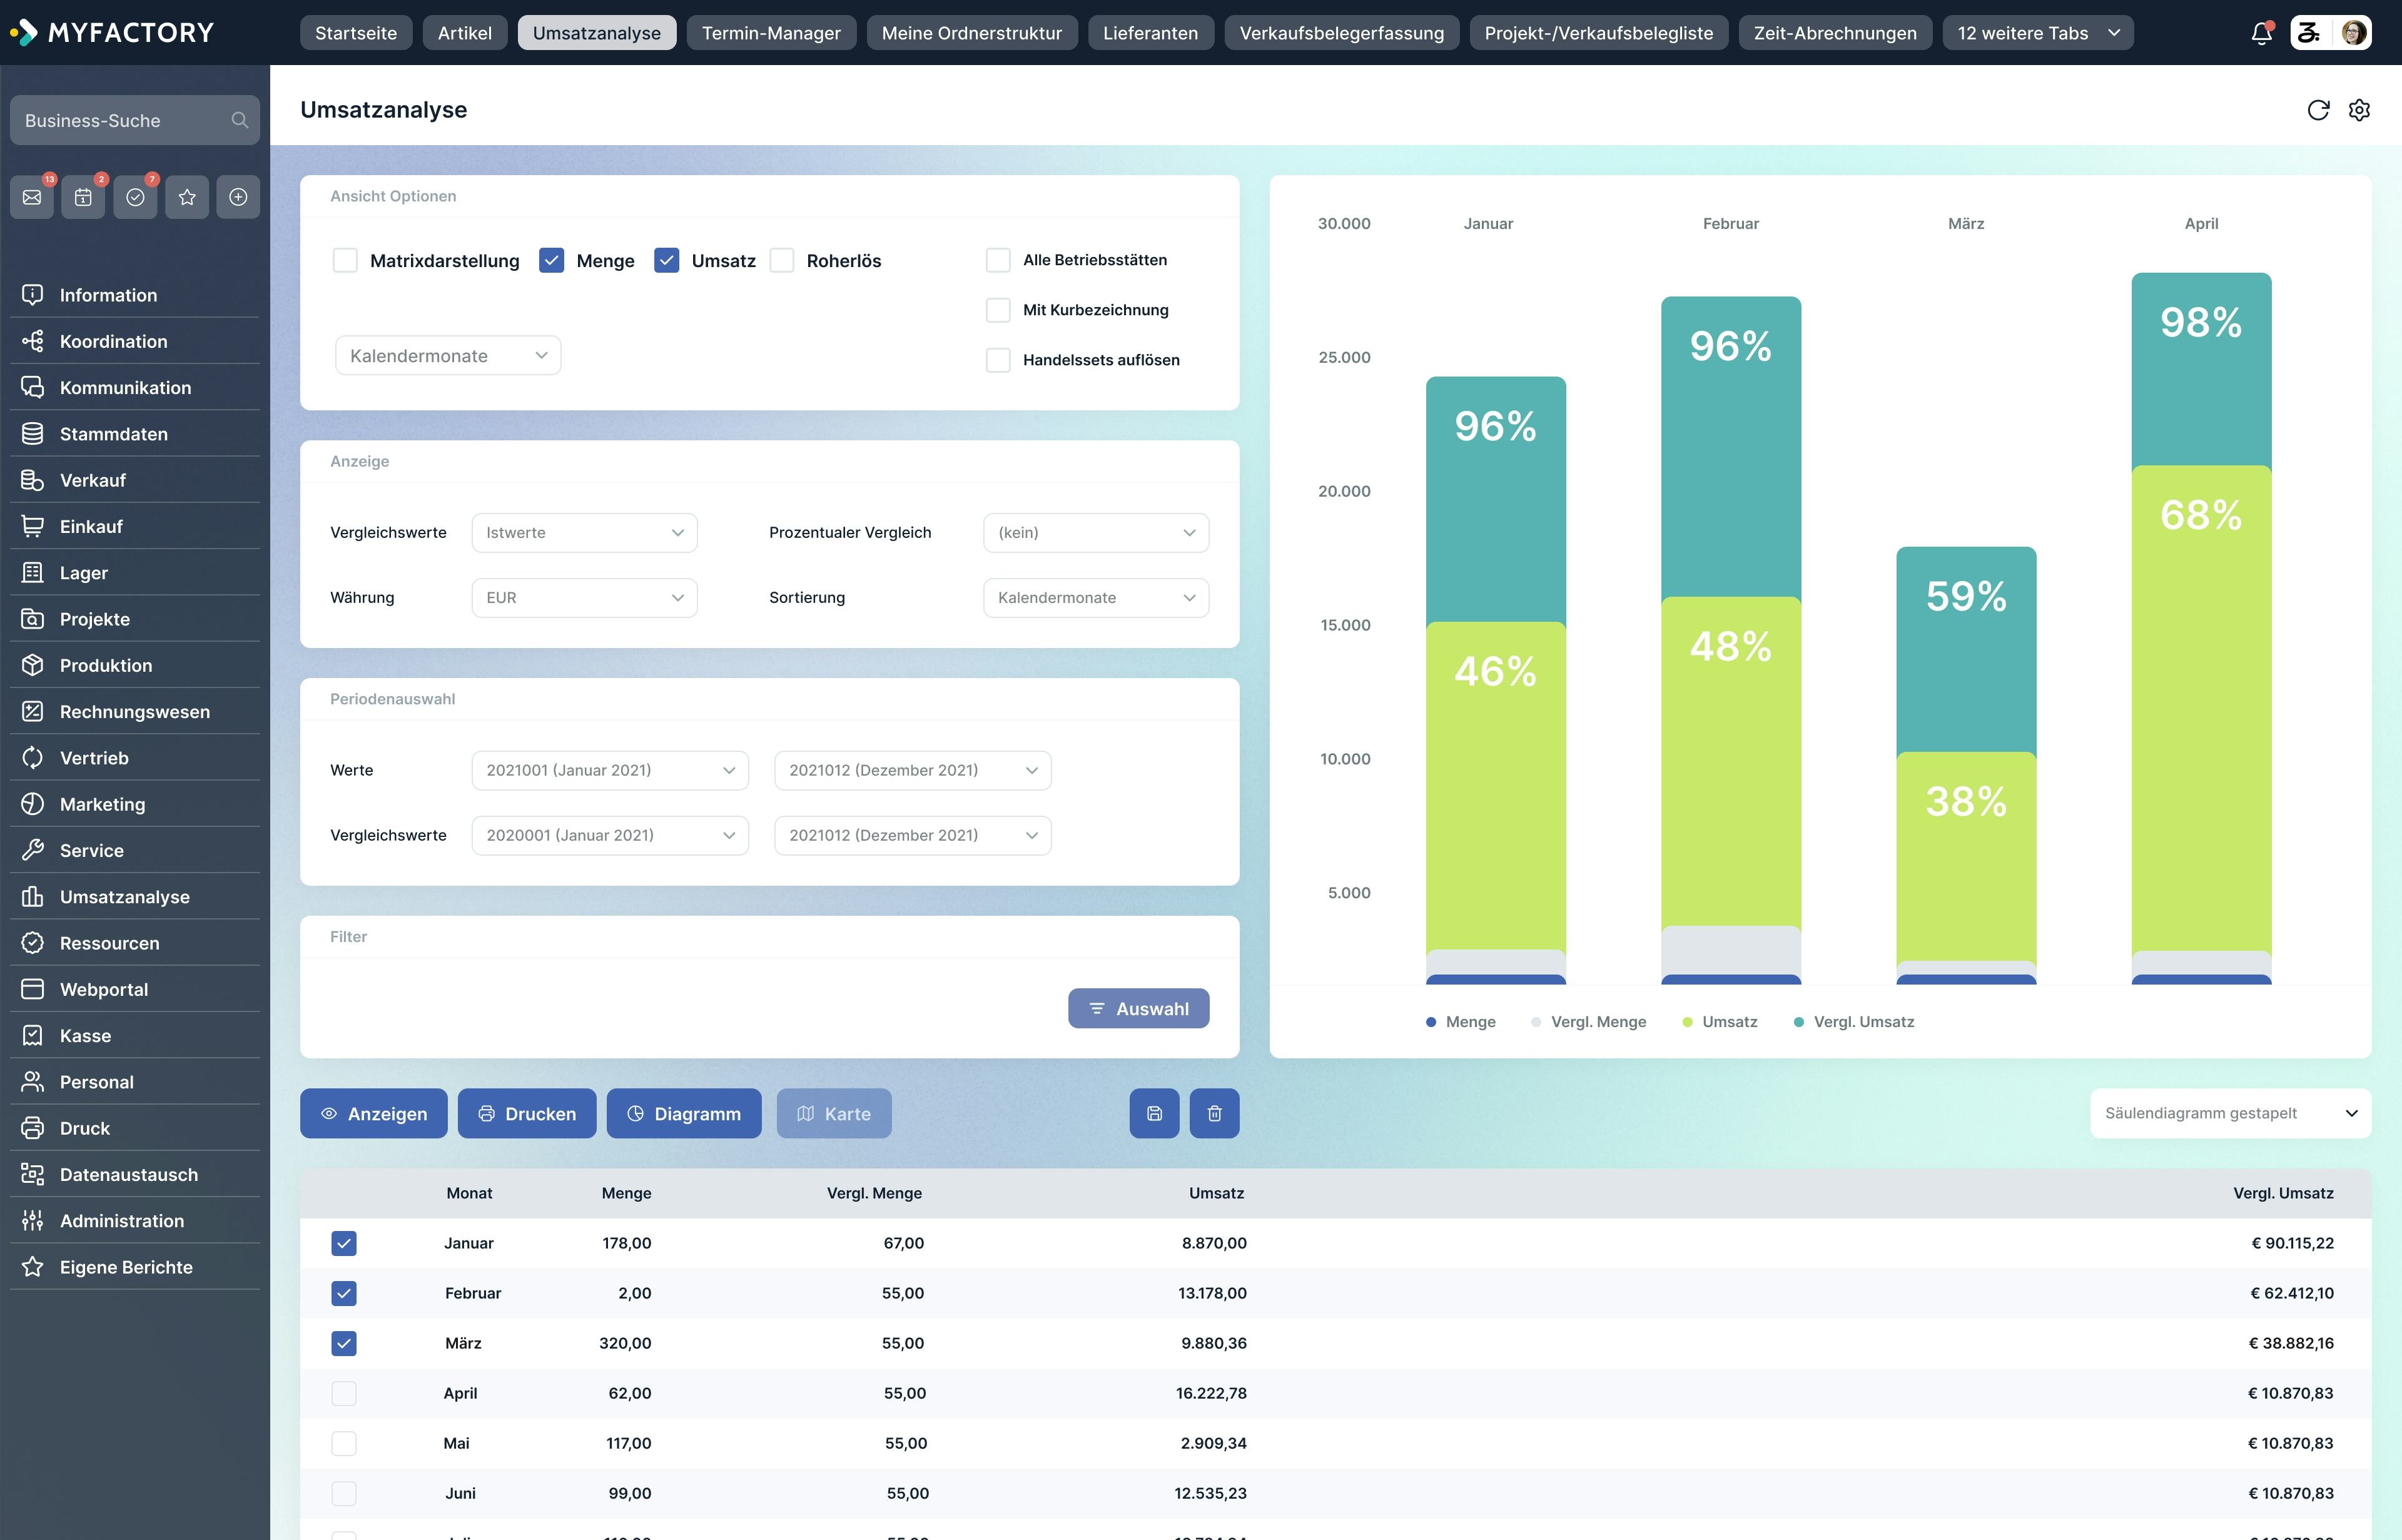
Task: Click the star favorites icon
Action: [187, 196]
